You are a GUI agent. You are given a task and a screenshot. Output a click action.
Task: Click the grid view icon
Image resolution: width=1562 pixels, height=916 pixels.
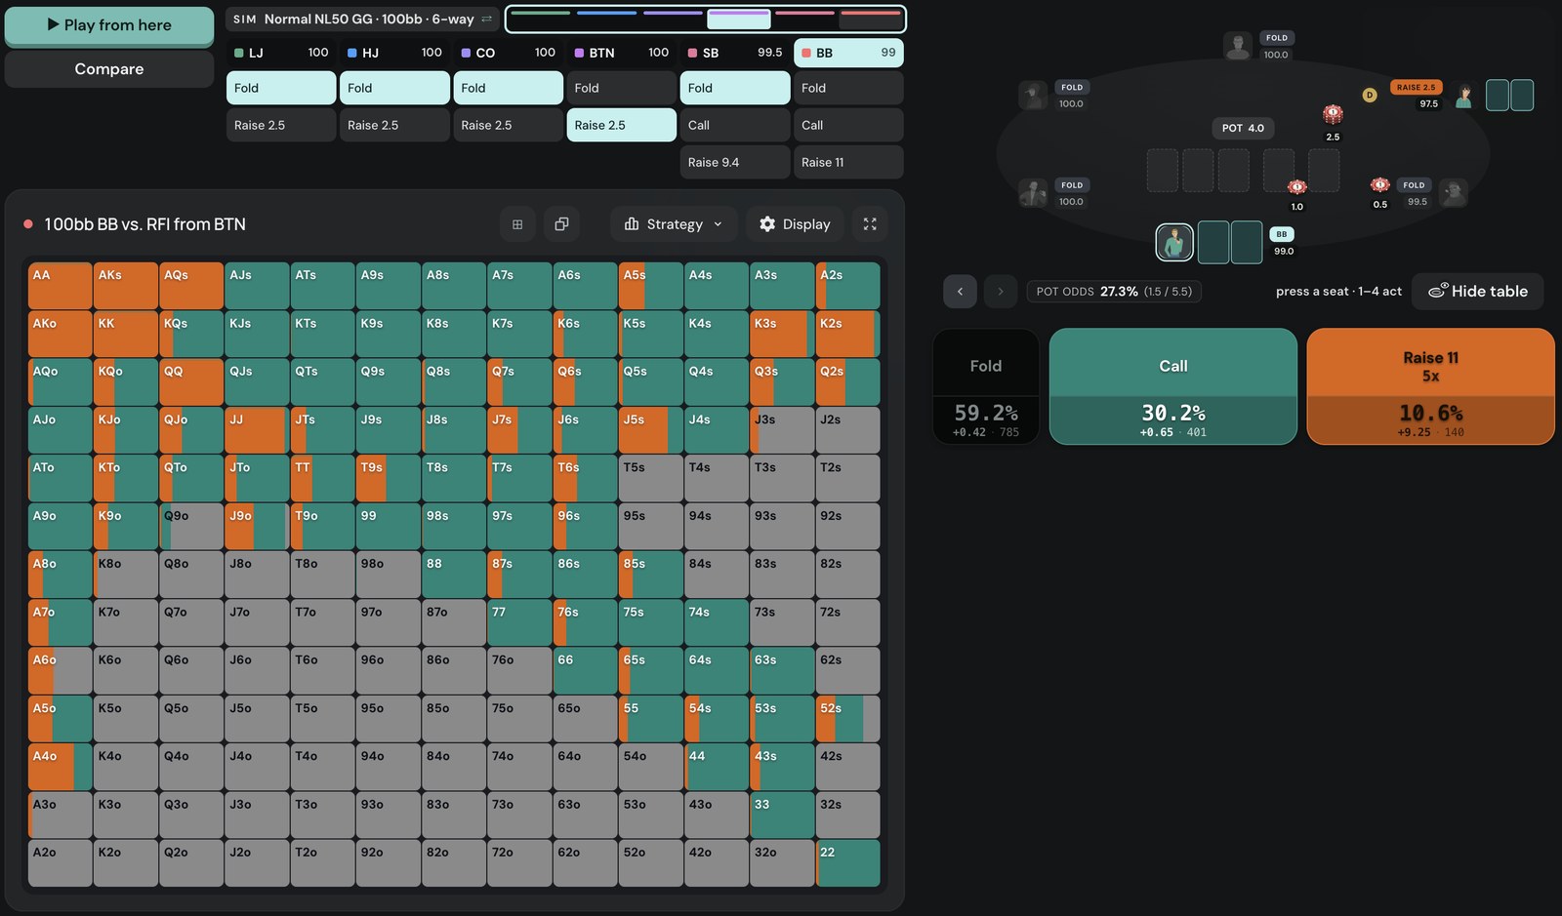[517, 224]
